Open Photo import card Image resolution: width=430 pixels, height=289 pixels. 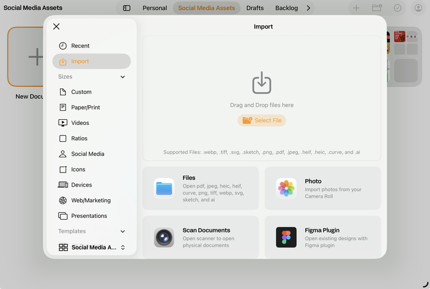click(322, 188)
